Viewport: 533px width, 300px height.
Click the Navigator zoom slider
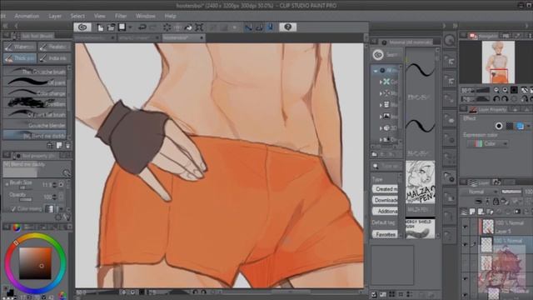coord(482,90)
